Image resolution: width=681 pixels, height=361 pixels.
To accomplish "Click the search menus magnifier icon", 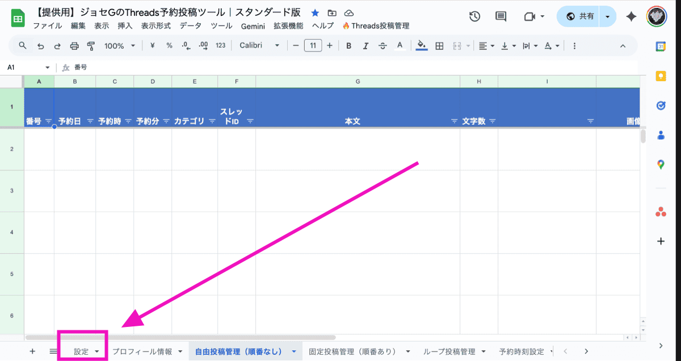I will point(23,45).
